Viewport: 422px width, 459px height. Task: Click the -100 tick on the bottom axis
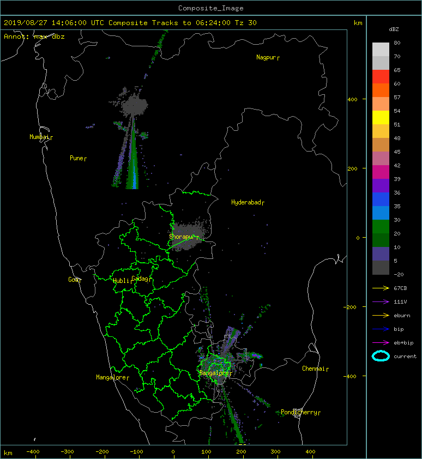[136, 452]
